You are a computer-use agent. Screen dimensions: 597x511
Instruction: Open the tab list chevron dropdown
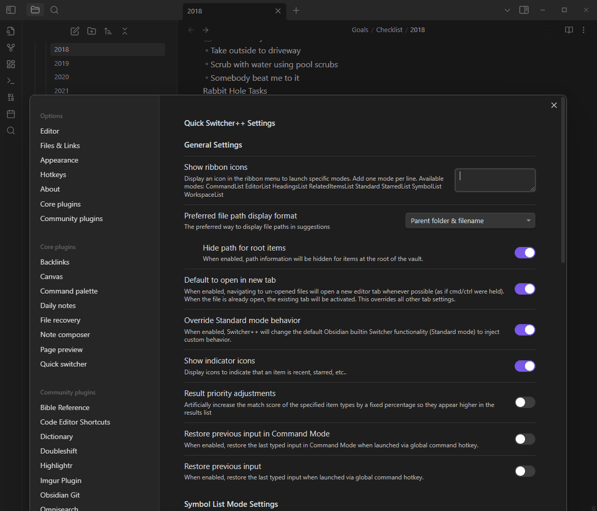[x=507, y=10]
